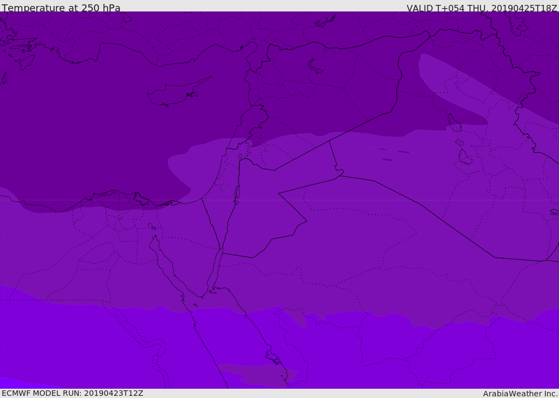
Task: Click the small dark spots in western Iraq
Action: click(x=392, y=155)
